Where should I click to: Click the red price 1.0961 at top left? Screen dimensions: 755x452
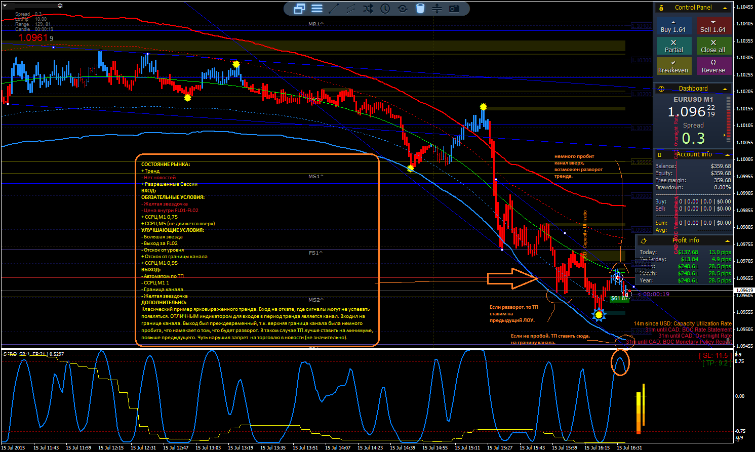click(x=33, y=38)
